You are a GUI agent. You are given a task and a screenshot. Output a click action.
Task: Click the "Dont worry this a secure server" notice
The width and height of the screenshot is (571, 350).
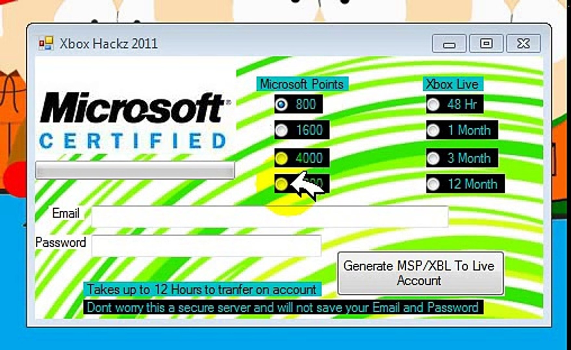(x=283, y=307)
